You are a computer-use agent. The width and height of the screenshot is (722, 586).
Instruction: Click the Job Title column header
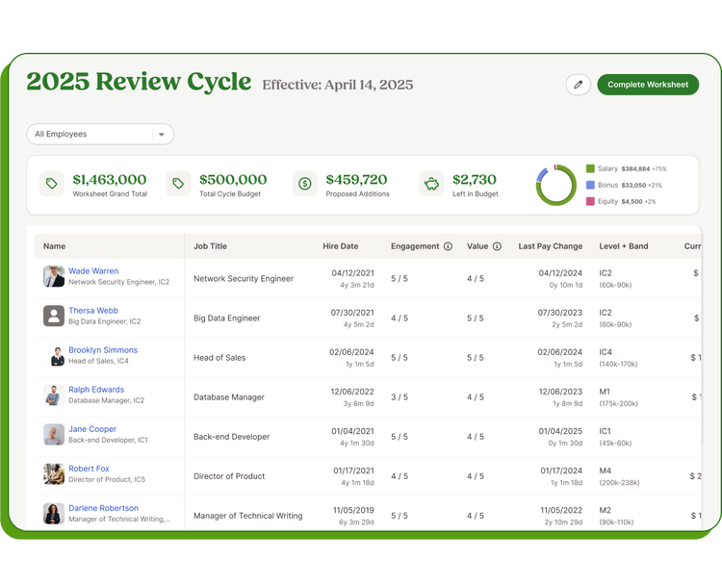(211, 246)
